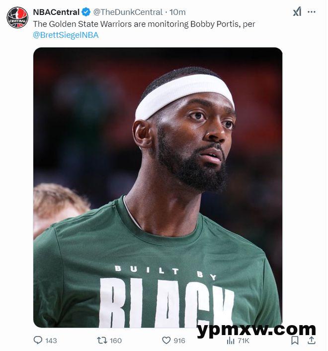328x351 pixels.
Task: Click the Grok explain-post icon
Action: pos(297,11)
